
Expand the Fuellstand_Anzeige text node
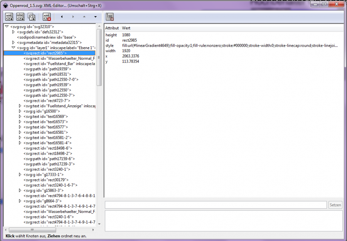pyautogui.click(x=19, y=106)
